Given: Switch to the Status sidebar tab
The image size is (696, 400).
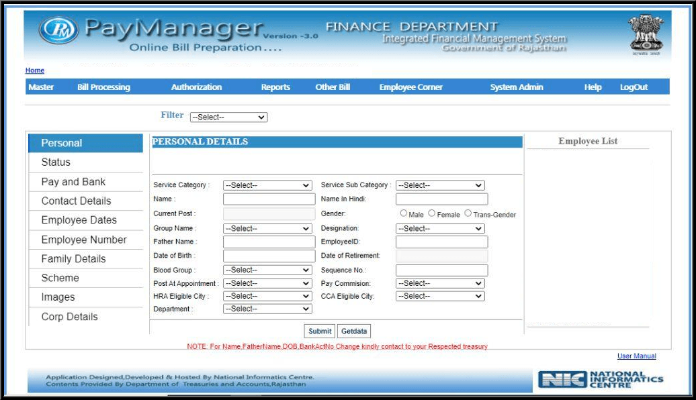Looking at the screenshot, I should coord(86,162).
